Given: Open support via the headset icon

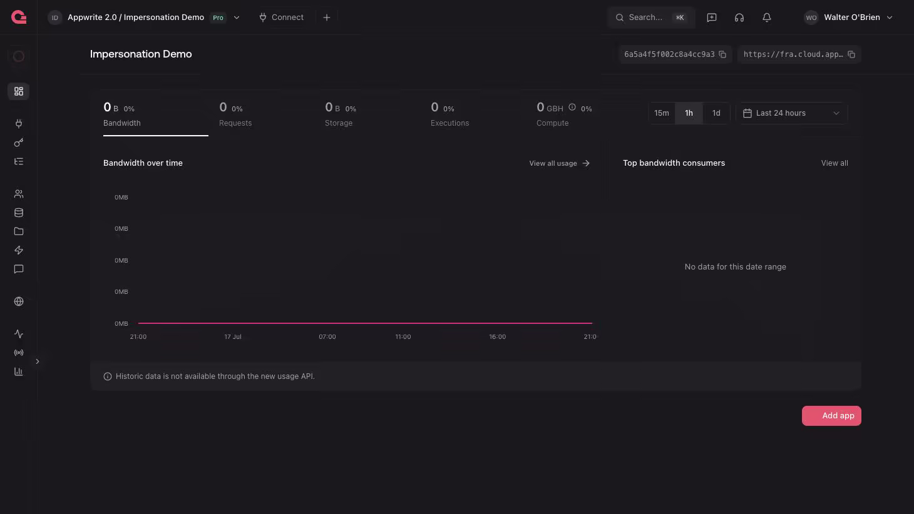Looking at the screenshot, I should tap(739, 18).
